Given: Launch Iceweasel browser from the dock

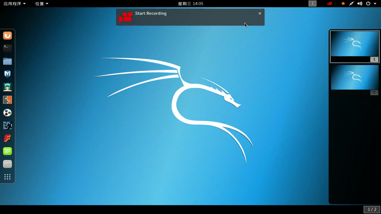Looking at the screenshot, I should (7, 36).
